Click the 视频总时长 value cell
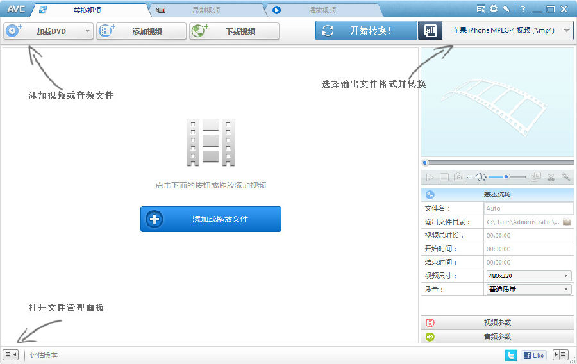Viewport: 577px width, 364px height. click(x=528, y=236)
